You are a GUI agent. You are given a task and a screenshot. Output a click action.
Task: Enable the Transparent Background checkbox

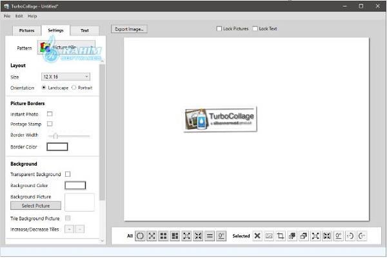click(68, 174)
